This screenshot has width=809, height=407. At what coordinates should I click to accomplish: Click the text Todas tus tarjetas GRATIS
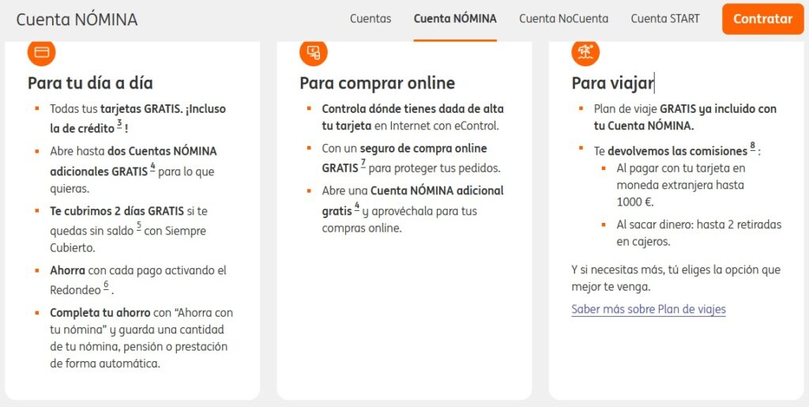pyautogui.click(x=116, y=109)
